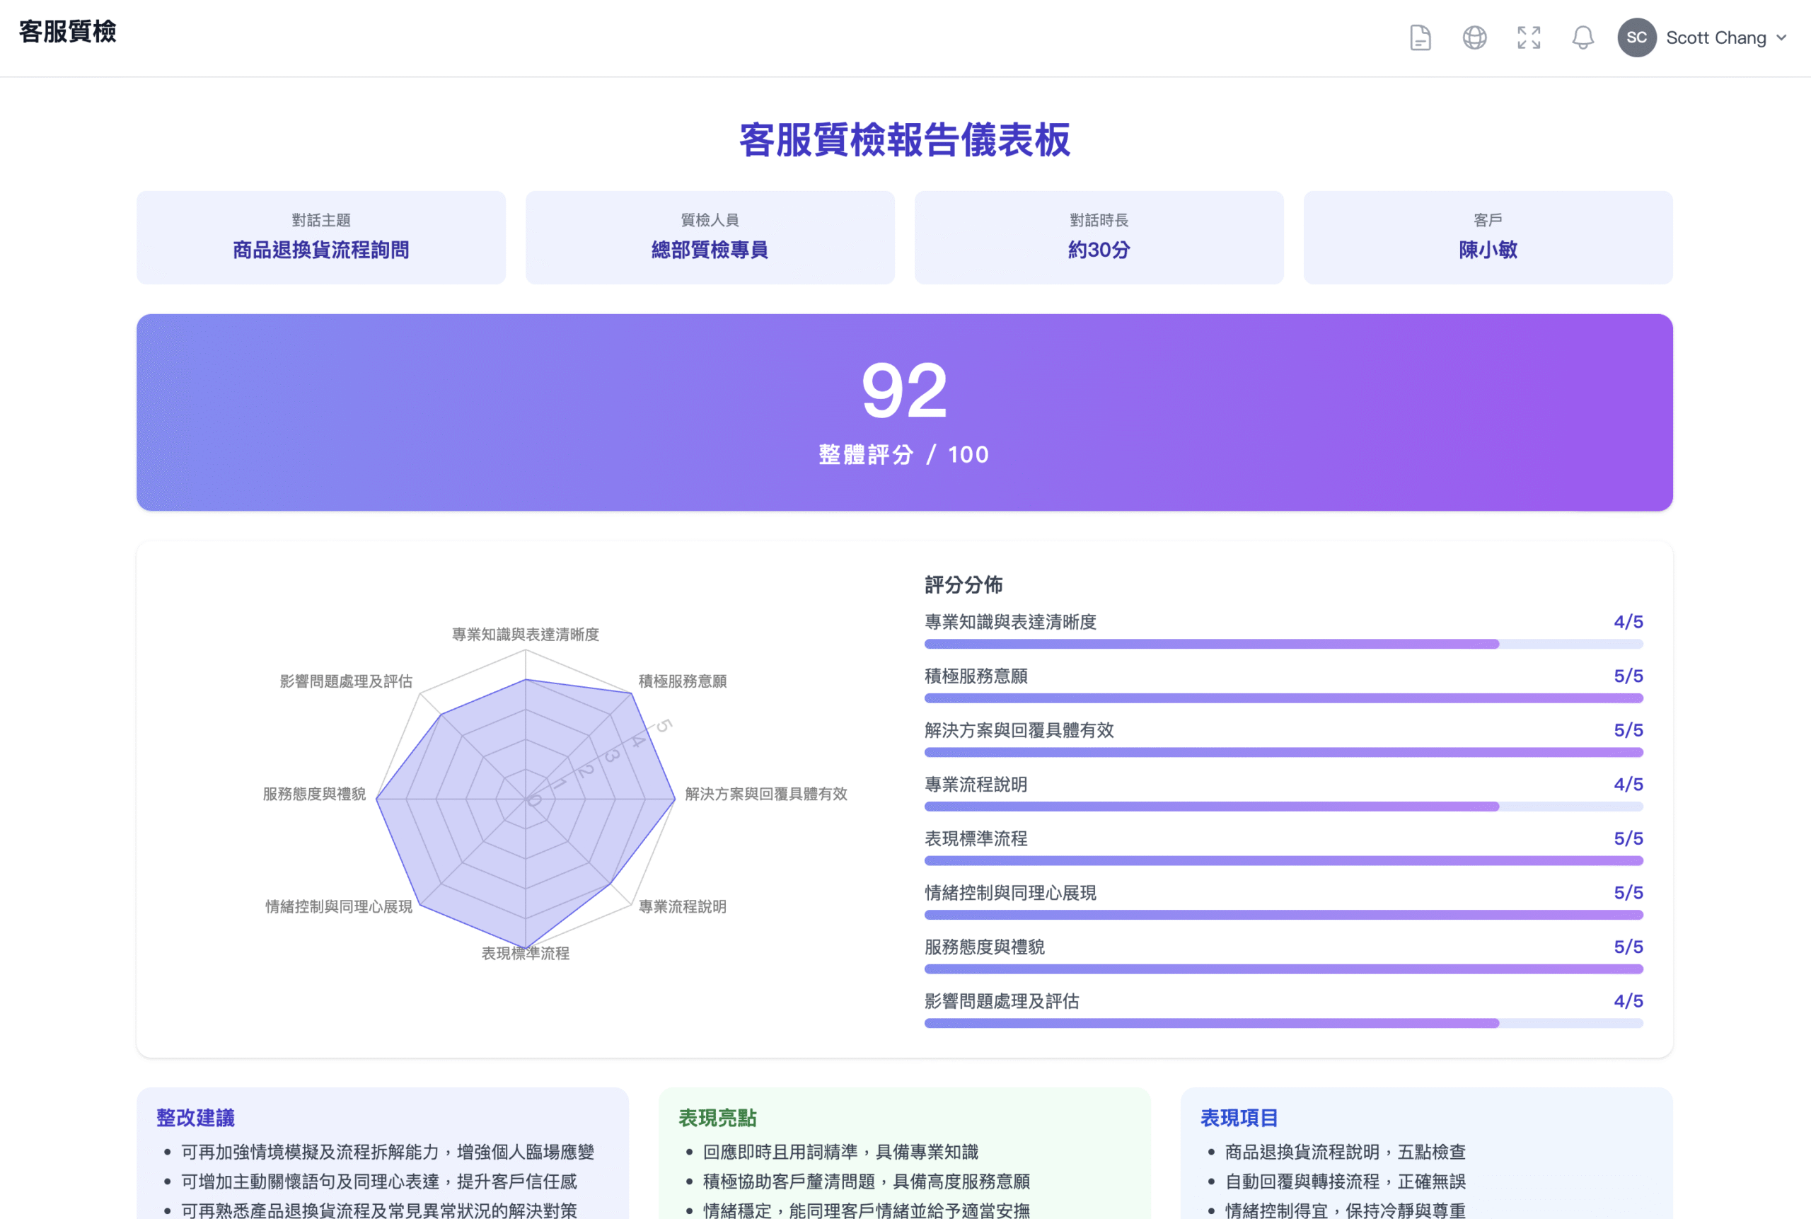Click the 對話主題 info card
1811x1219 pixels.
tap(321, 237)
